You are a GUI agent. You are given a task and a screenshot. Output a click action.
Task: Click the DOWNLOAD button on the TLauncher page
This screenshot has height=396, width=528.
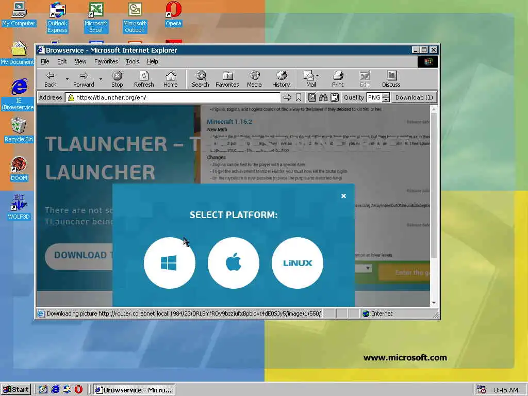79,256
